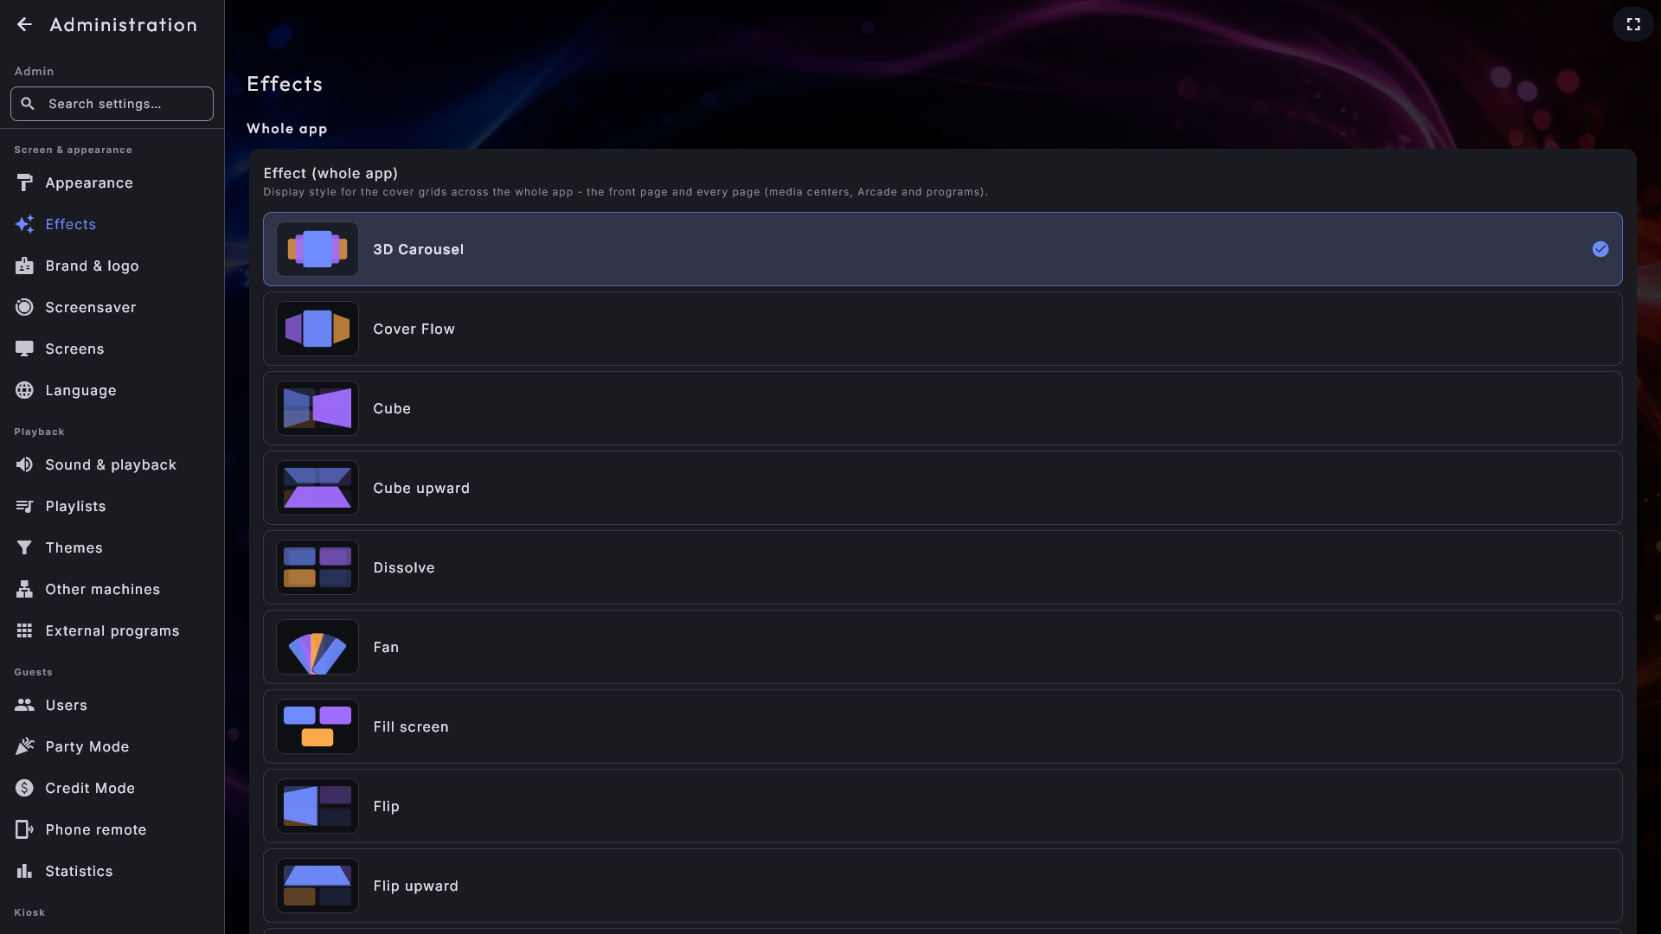The image size is (1661, 934).
Task: Select the Dissolve effect option
Action: 942,567
